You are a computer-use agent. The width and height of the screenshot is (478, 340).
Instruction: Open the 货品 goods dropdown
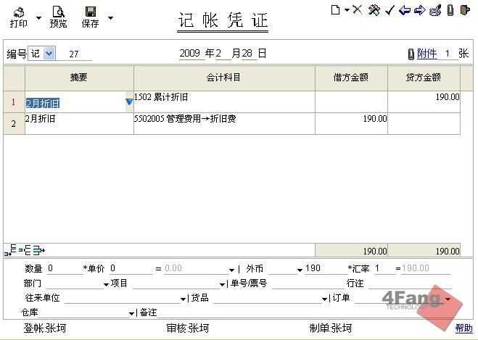point(325,299)
